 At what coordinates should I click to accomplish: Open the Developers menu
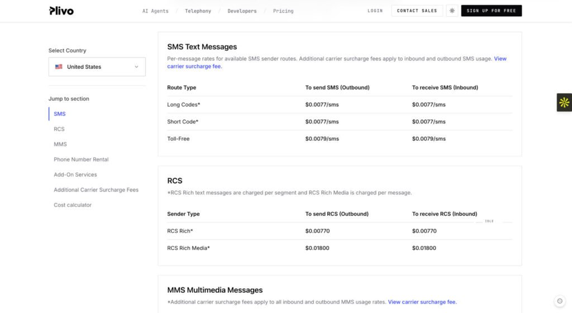242,11
